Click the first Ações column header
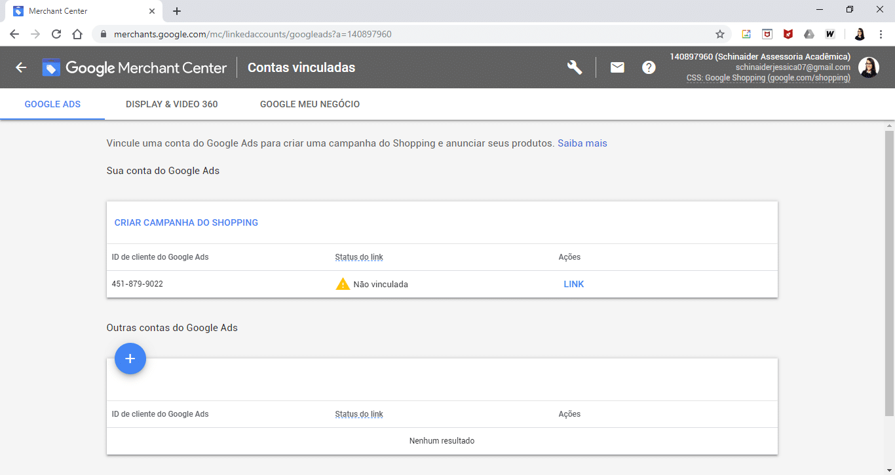895x475 pixels. point(569,257)
